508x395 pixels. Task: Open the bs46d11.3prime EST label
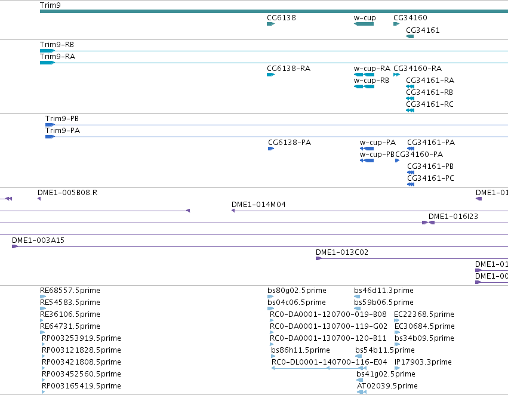[x=384, y=291]
